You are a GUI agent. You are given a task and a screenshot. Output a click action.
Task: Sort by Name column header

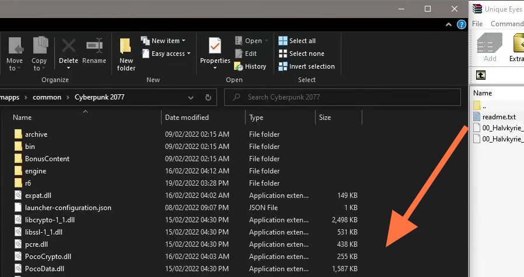point(22,118)
